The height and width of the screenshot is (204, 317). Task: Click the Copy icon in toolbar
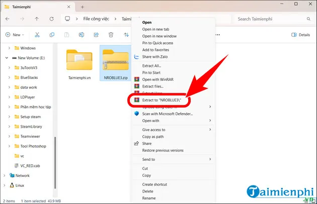tap(52, 35)
